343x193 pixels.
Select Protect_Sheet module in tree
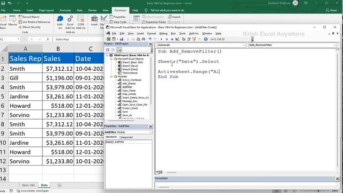pos(129,108)
